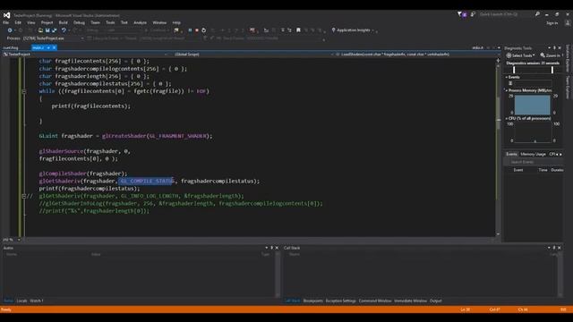Click the Save All toolbar icon
Image resolution: width=573 pixels, height=322 pixels.
click(54, 30)
